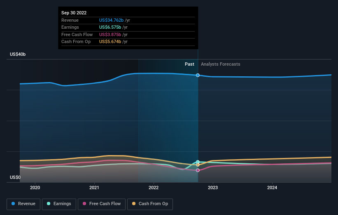Click the 2020 x-axis label
This screenshot has height=215, width=338.
35,188
